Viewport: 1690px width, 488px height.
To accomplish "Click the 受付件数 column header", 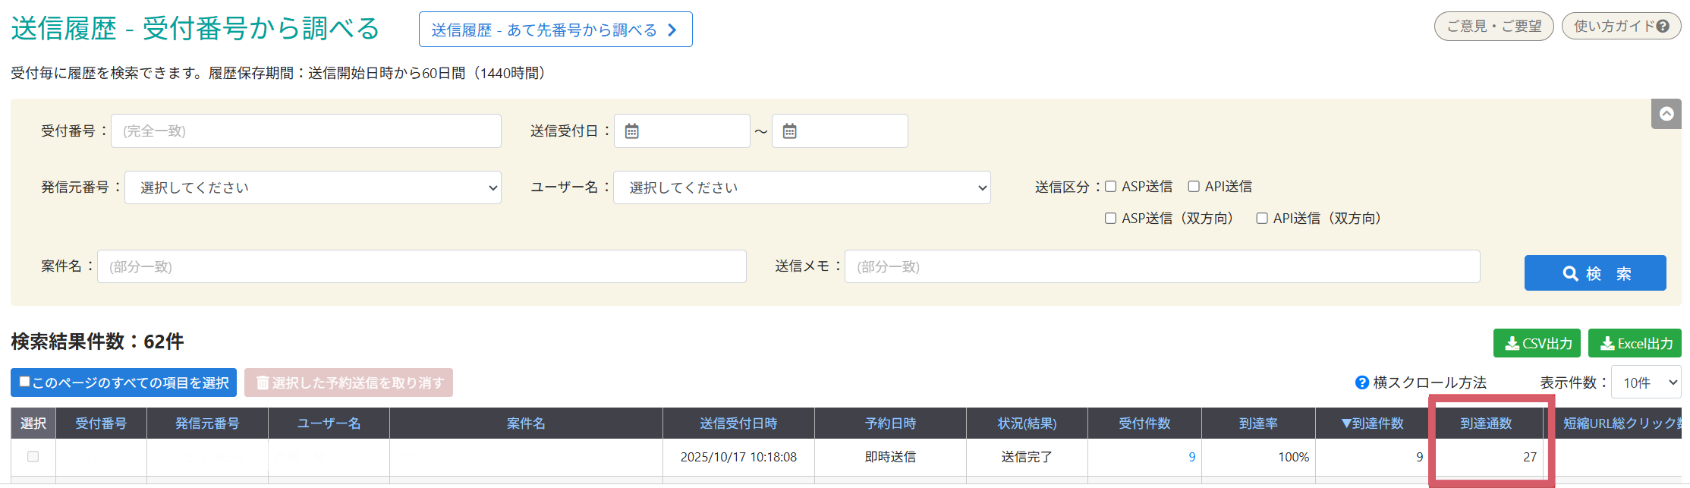I will (1144, 423).
